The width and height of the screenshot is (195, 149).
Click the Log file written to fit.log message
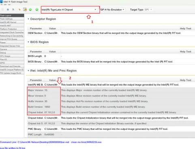pos(13,148)
